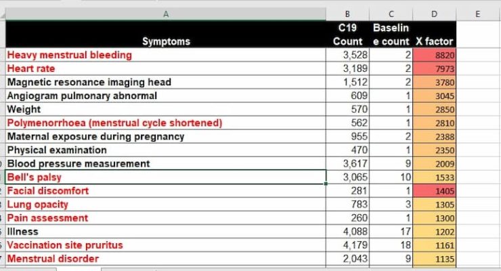Viewport: 501px width, 271px height.
Task: Click the Vaccination site pruritus cell
Action: (166, 245)
